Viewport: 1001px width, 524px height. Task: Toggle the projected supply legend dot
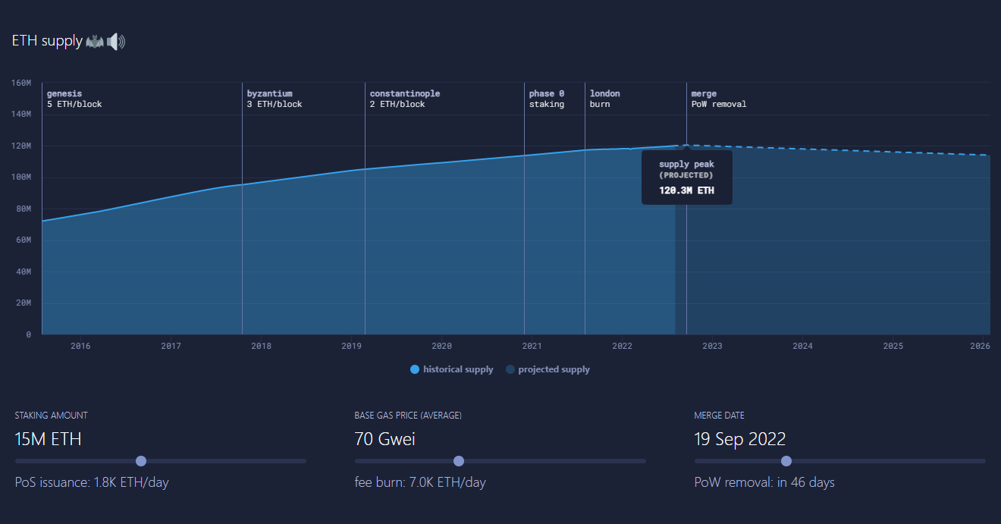pyautogui.click(x=510, y=369)
